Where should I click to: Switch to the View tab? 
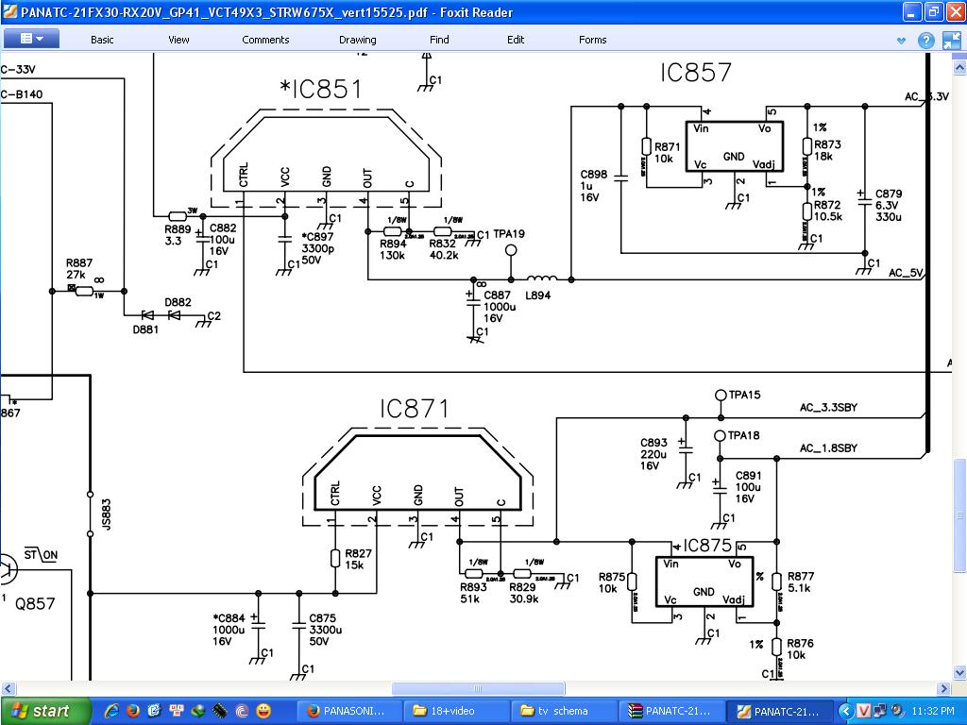178,40
